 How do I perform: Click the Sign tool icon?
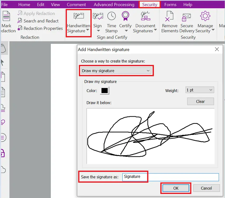pyautogui.click(x=98, y=16)
